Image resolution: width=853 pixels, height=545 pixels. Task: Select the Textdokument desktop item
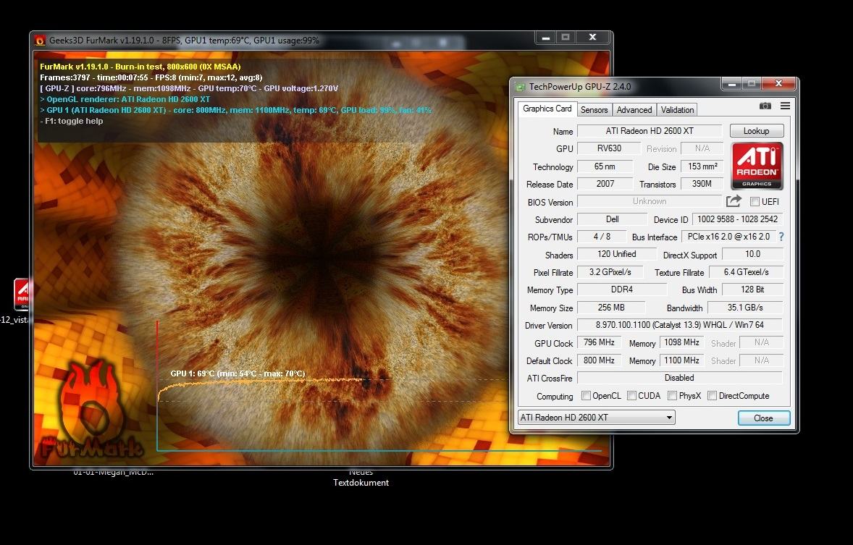(x=361, y=478)
